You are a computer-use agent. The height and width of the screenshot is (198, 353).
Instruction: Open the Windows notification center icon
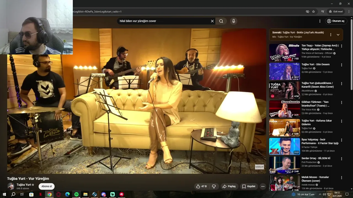(x=347, y=194)
